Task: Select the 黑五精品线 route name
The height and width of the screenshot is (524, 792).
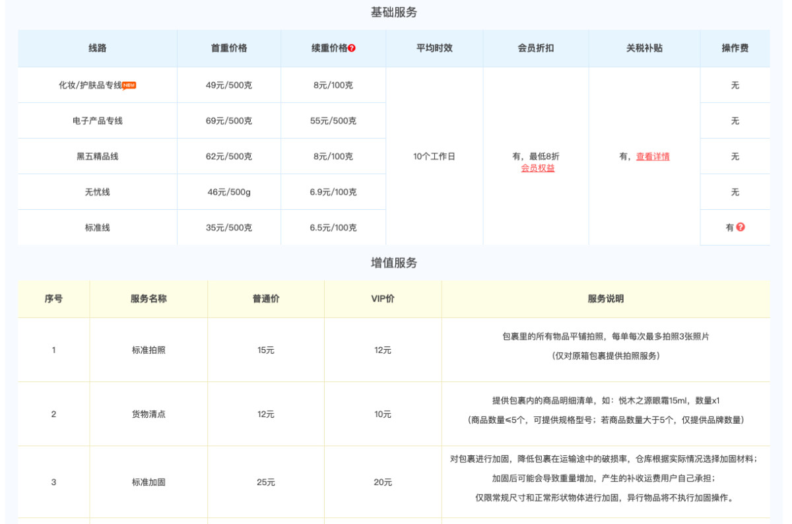Action: [98, 156]
